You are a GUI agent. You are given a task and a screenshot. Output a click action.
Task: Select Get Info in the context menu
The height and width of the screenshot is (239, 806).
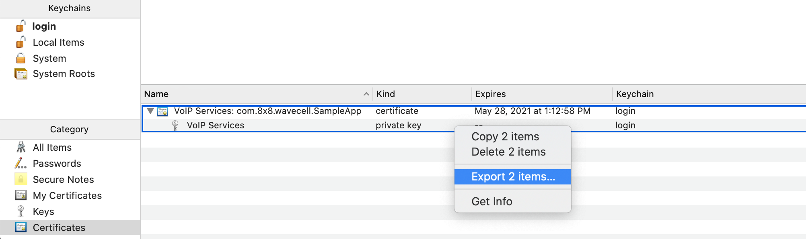(x=492, y=201)
